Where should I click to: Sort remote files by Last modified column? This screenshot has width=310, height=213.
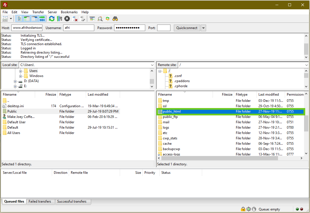[x=268, y=95]
